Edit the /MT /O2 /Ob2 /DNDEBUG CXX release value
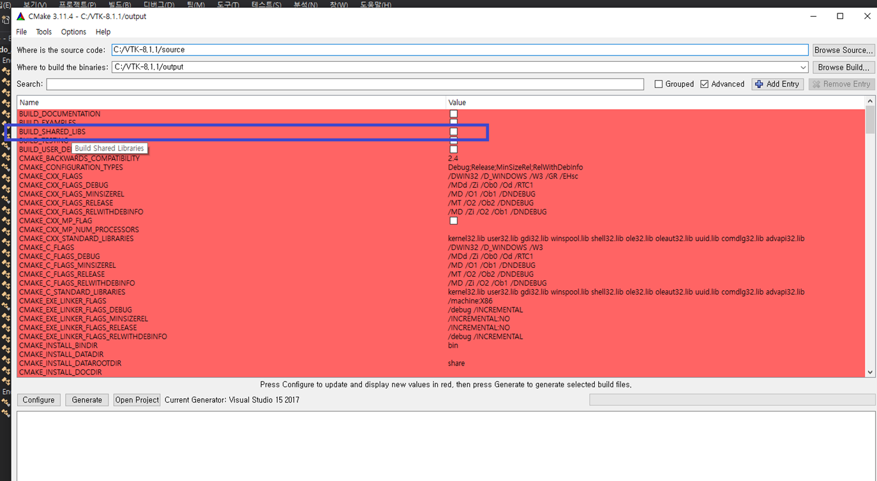877x481 pixels. pyautogui.click(x=491, y=203)
